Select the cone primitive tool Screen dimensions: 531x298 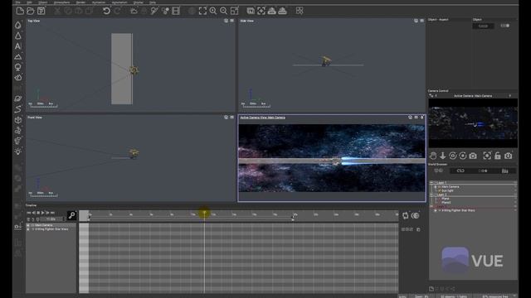[x=18, y=36]
